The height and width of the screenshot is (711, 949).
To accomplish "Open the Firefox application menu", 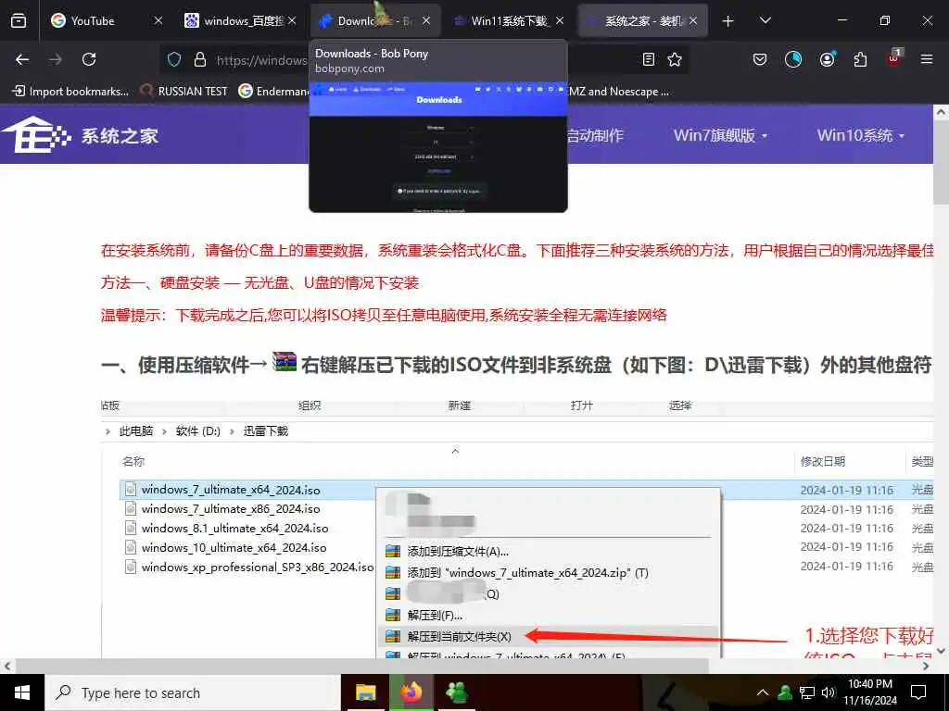I will 927,59.
